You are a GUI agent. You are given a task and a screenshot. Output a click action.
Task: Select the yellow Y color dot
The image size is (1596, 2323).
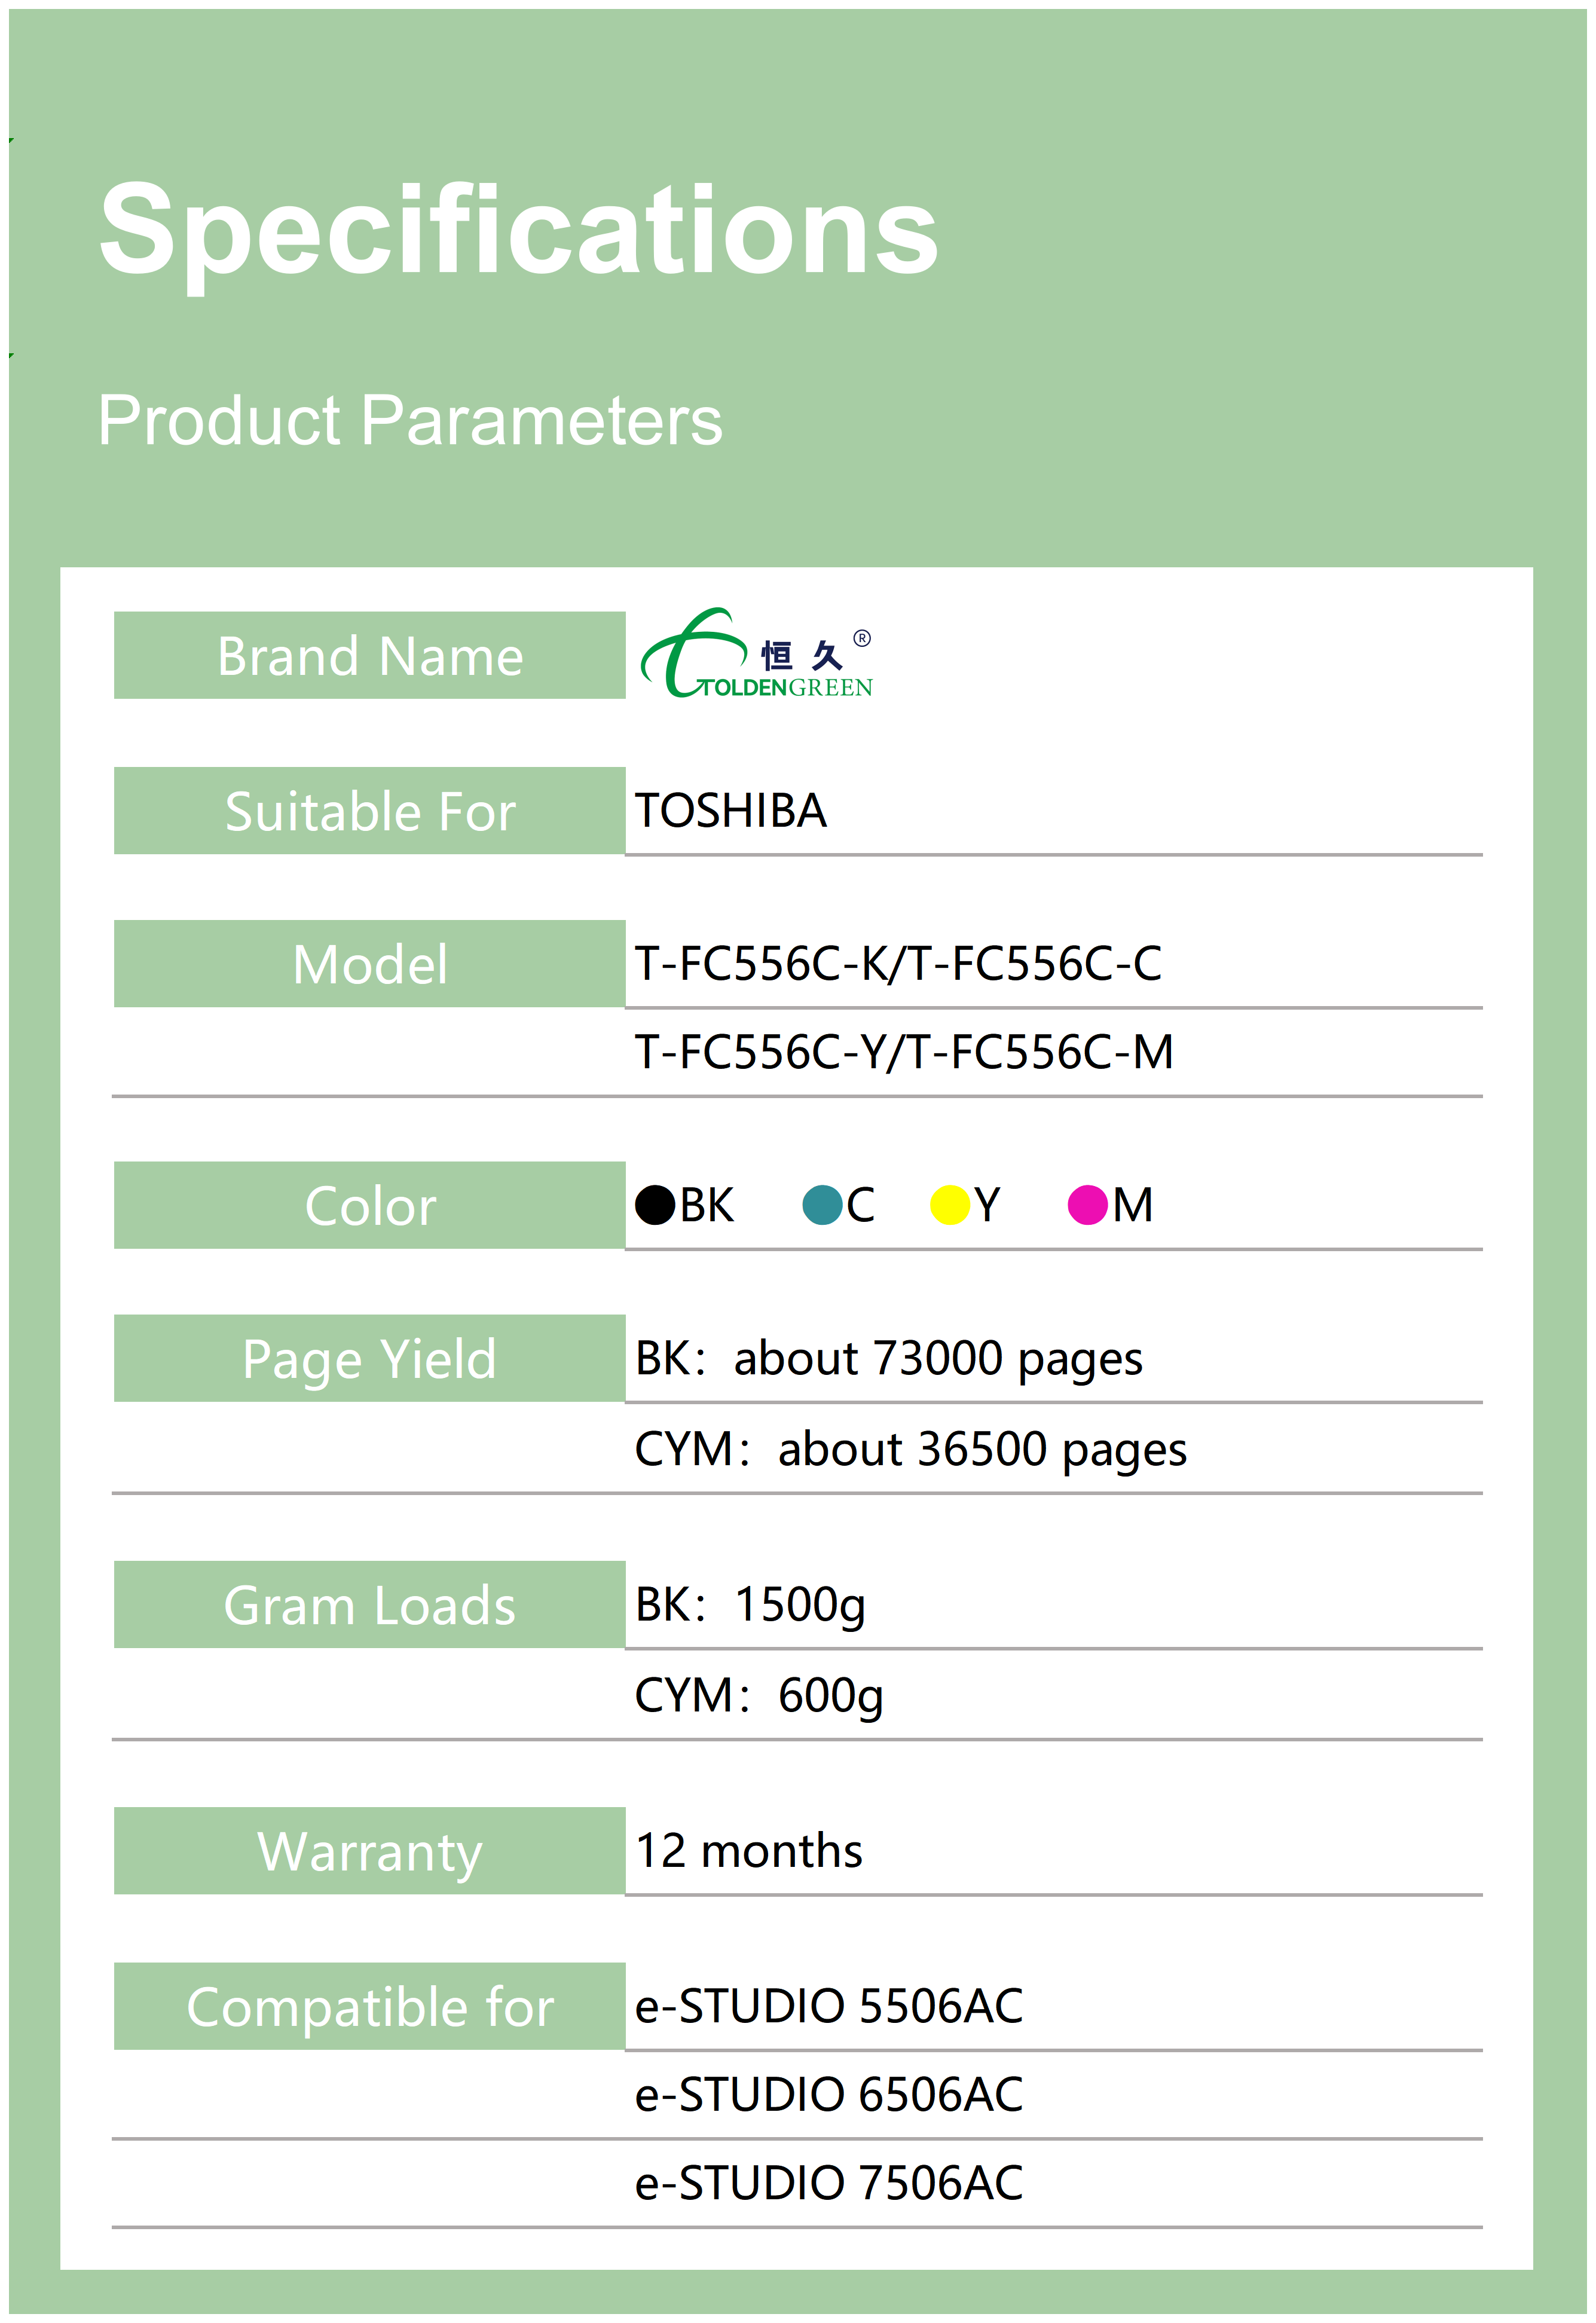949,1205
